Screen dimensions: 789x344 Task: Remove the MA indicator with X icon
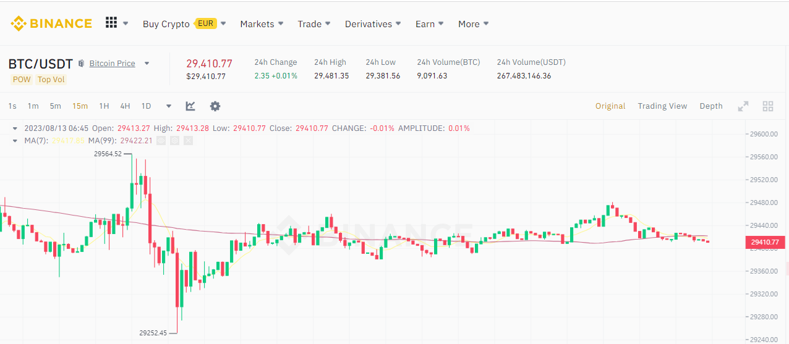tap(188, 140)
